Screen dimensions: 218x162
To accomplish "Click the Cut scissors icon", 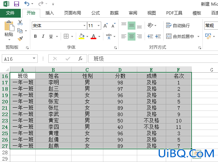I will pos(20,23).
